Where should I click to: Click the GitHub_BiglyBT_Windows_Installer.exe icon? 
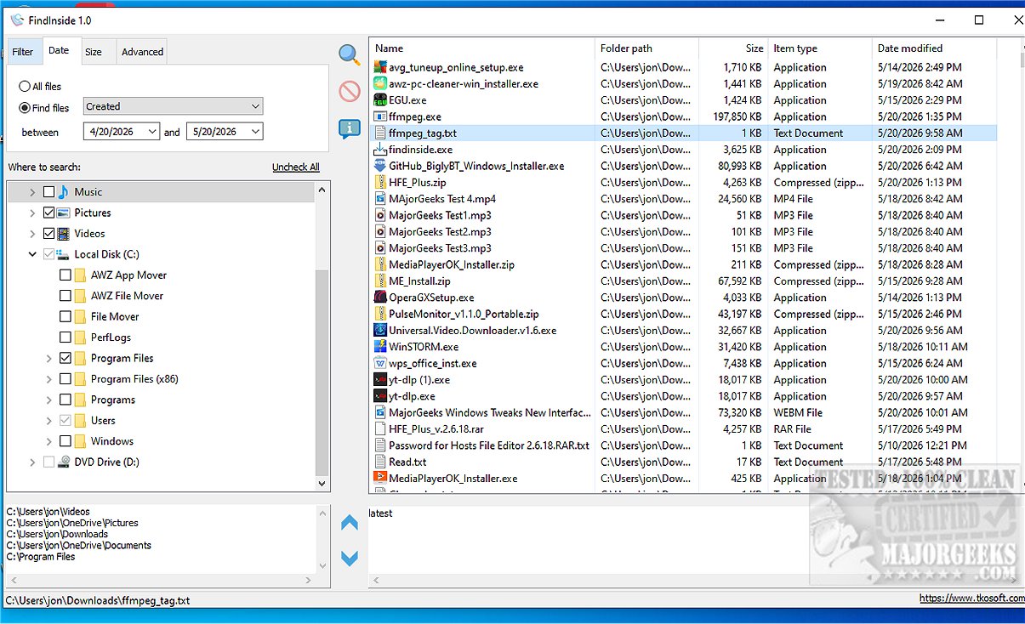[380, 166]
